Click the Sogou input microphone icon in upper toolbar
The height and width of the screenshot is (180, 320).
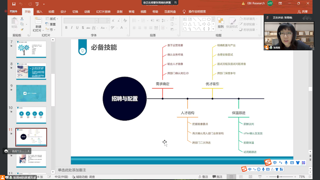286,162
